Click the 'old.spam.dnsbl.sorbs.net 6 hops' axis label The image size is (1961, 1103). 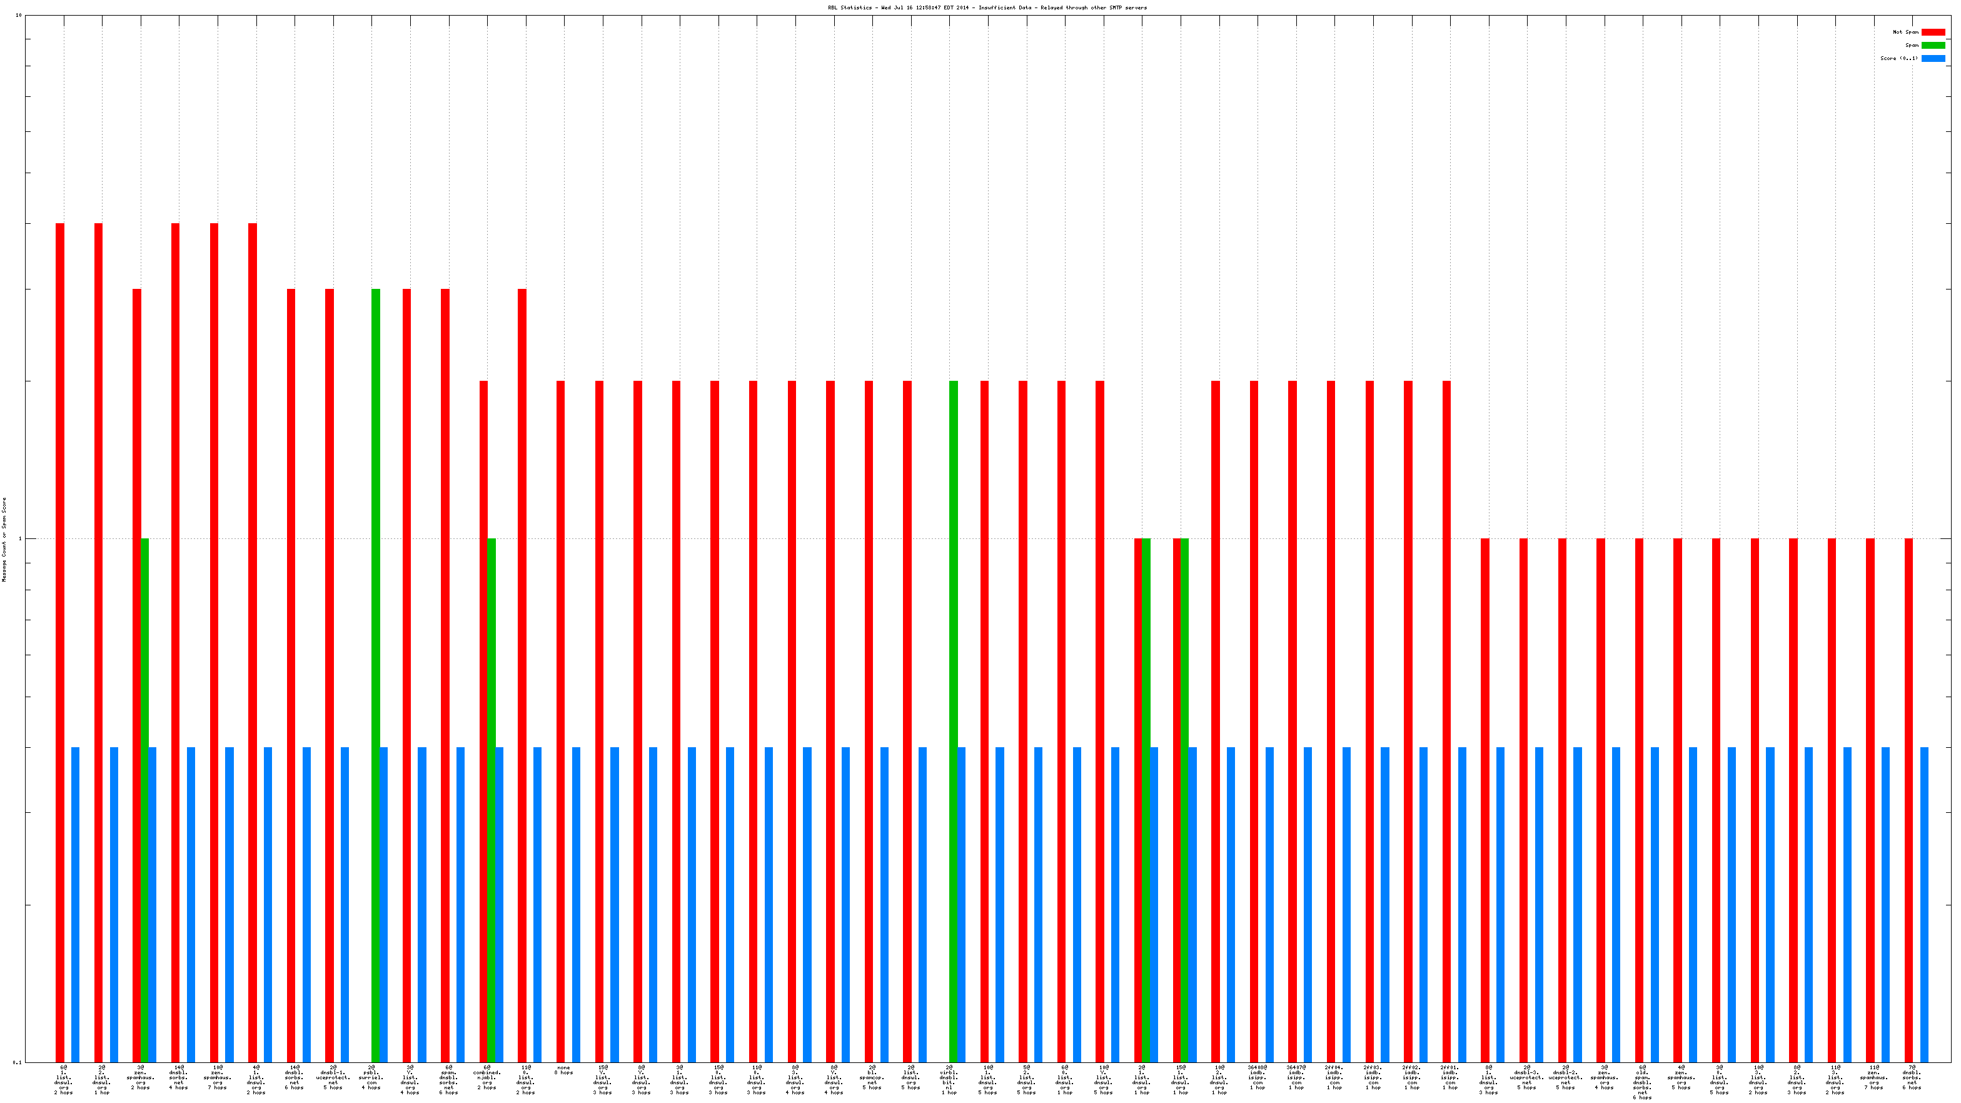click(x=1642, y=1081)
